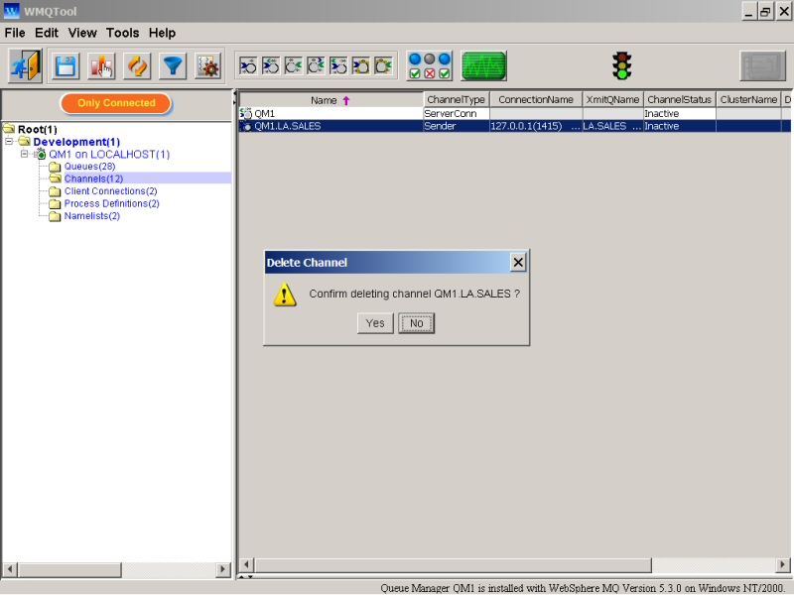Screen dimensions: 794x595
Task: Click the ServerConn cell in QM1 row
Action: click(x=457, y=113)
